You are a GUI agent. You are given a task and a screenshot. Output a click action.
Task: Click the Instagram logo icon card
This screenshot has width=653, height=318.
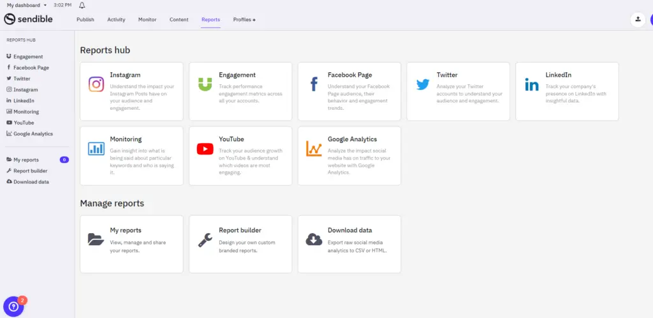click(x=96, y=84)
